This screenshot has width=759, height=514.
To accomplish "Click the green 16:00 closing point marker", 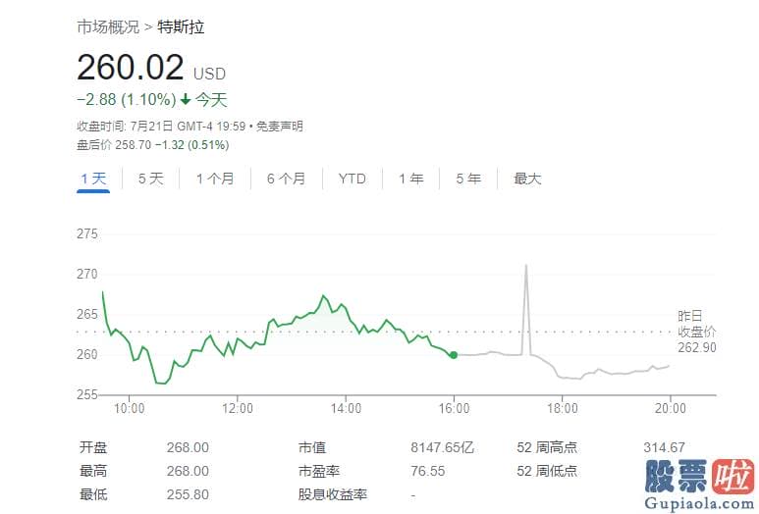I will click(454, 355).
